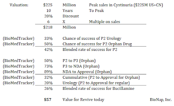
Task: Click the bold $57 value
Action: click(x=48, y=100)
